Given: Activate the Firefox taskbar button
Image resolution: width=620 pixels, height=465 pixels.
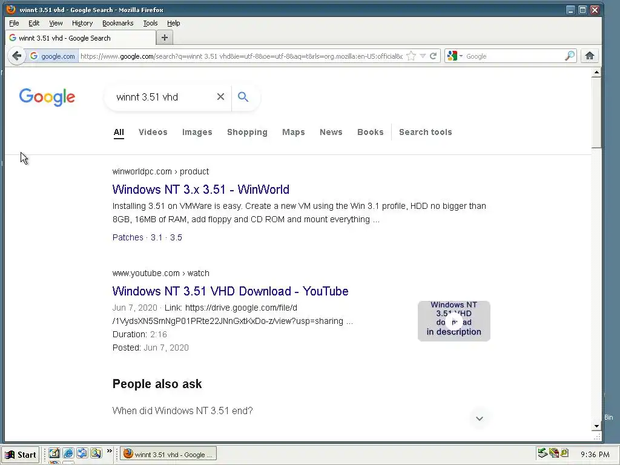Looking at the screenshot, I should click(168, 454).
